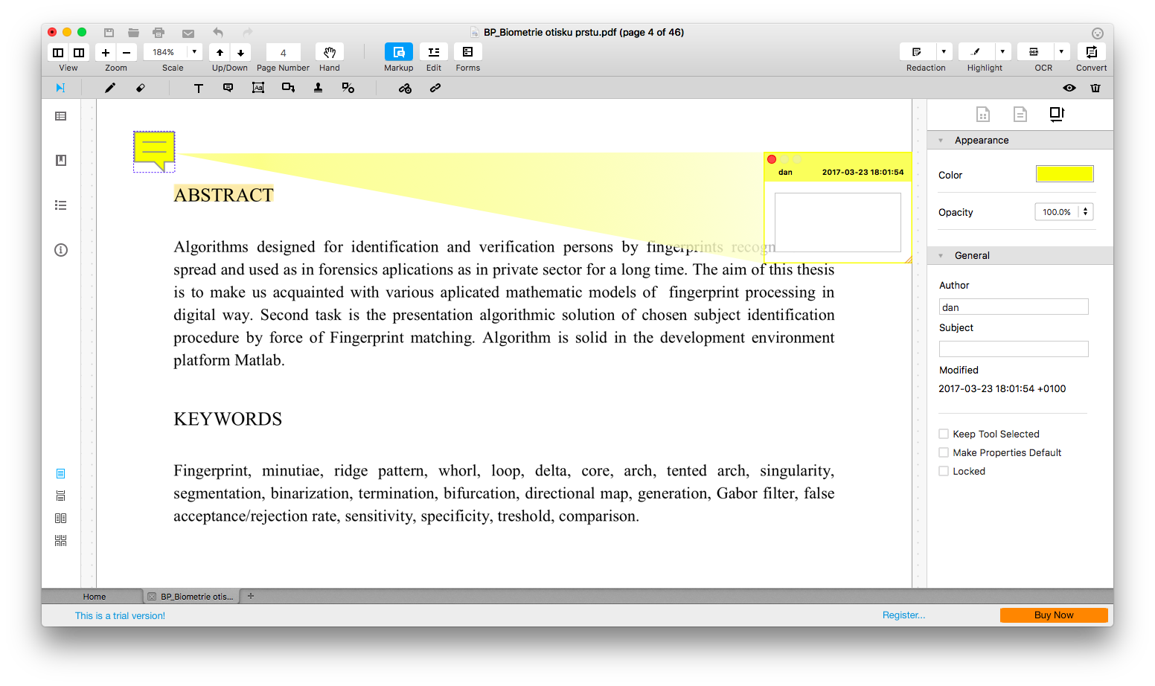Click the Open folder icon
The width and height of the screenshot is (1155, 686).
point(133,33)
